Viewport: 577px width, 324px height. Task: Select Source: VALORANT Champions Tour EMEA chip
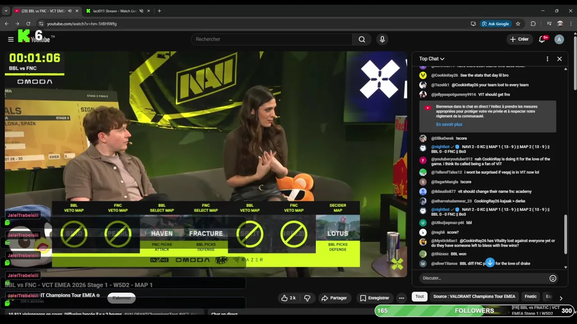[x=474, y=297]
